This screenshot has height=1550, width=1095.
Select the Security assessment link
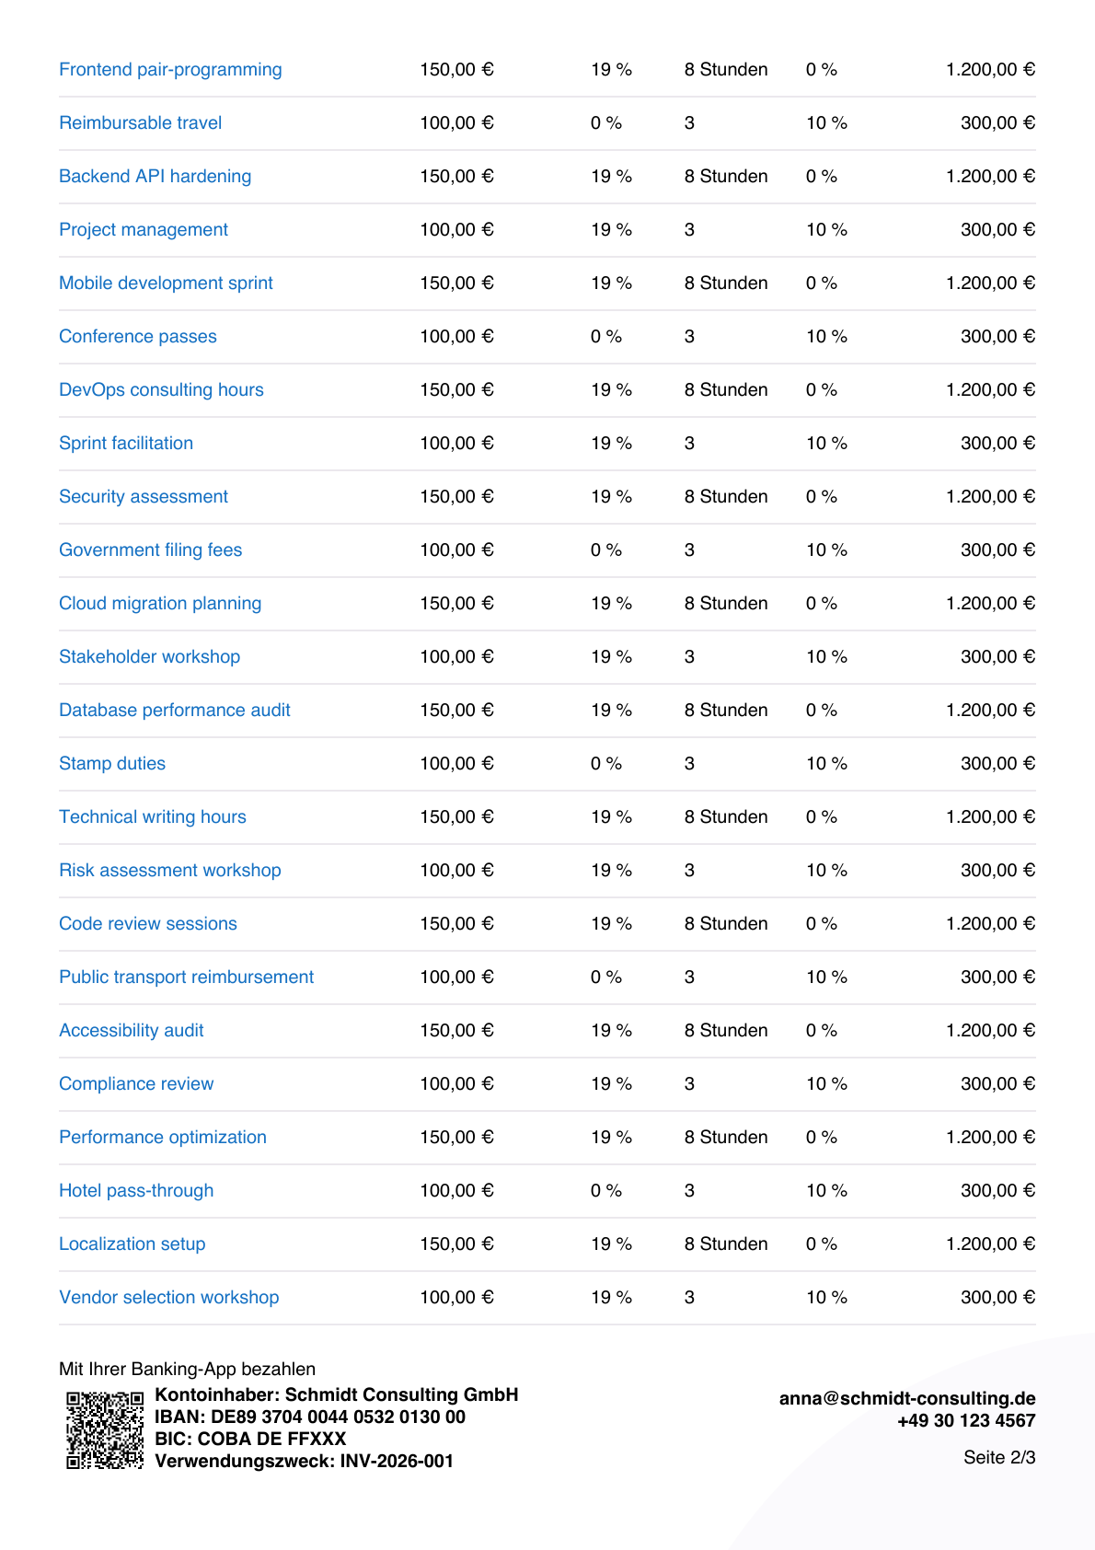point(144,497)
